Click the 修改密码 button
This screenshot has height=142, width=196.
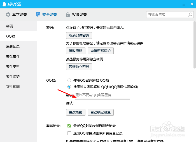[76, 51]
